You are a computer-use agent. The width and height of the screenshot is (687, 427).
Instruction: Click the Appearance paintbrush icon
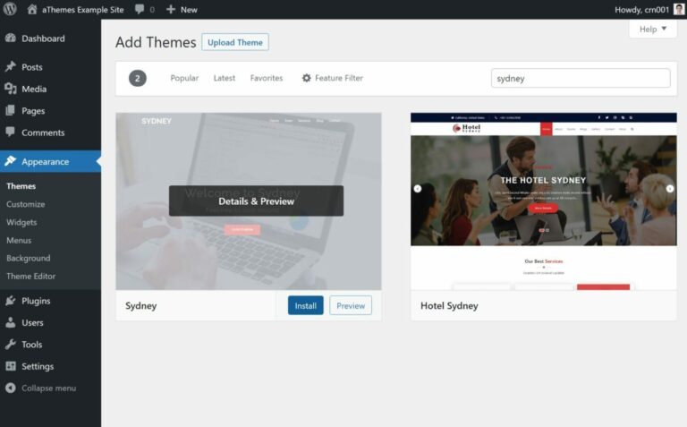11,161
